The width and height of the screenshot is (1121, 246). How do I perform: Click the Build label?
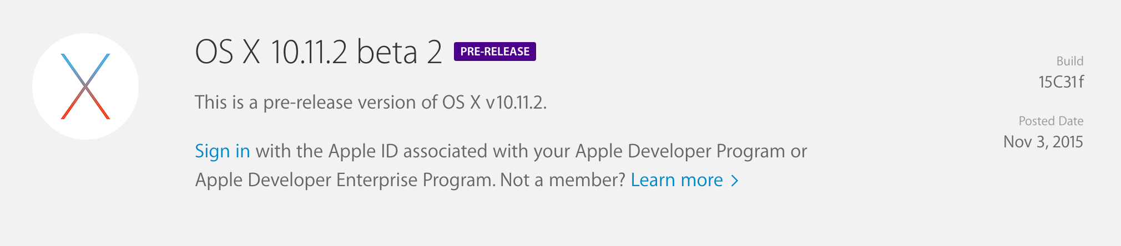click(1069, 61)
